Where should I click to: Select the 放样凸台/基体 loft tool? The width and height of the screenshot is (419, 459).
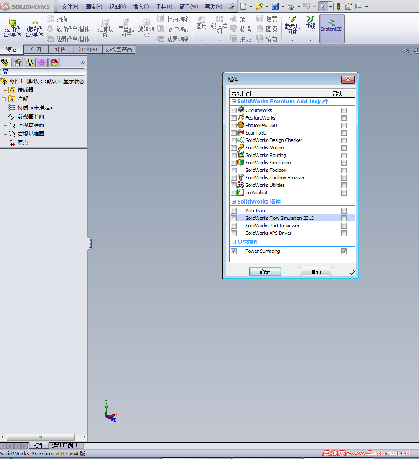69,29
